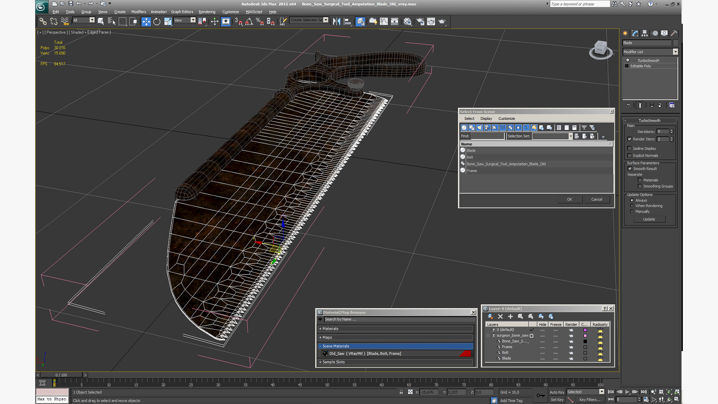Click the color swatch of the 0 (default) layer
The width and height of the screenshot is (718, 404).
coord(585,330)
